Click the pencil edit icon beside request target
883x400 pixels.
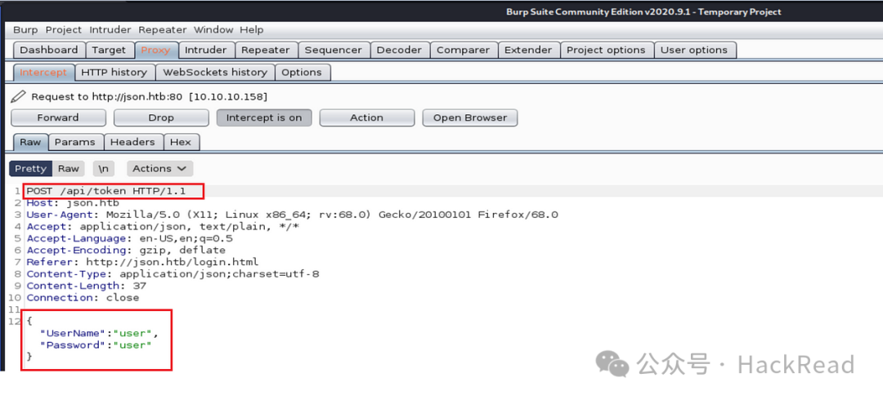(18, 96)
